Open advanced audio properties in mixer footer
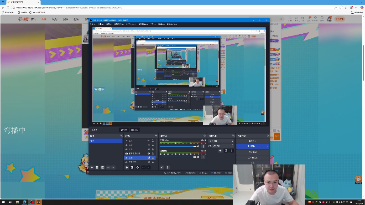Viewport: 365px width, 205px height. pos(162,167)
